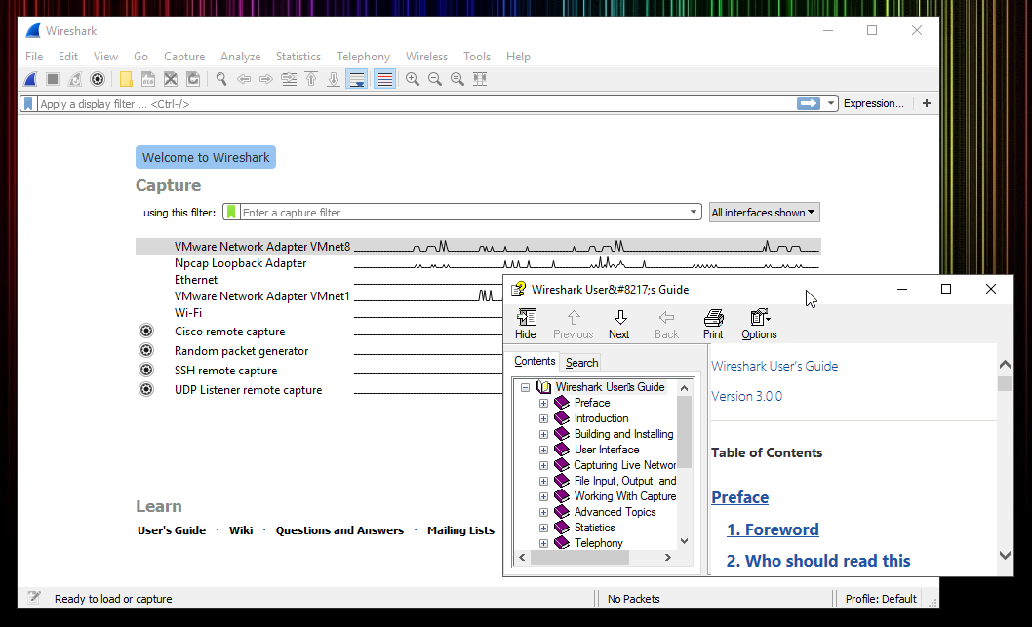The height and width of the screenshot is (627, 1032).
Task: Apply display filter with arrow button
Action: point(809,103)
